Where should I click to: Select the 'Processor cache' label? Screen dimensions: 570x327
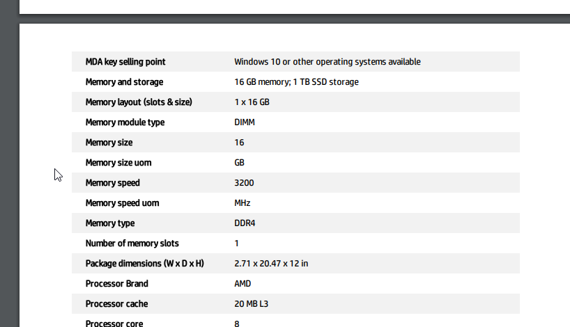pyautogui.click(x=116, y=304)
